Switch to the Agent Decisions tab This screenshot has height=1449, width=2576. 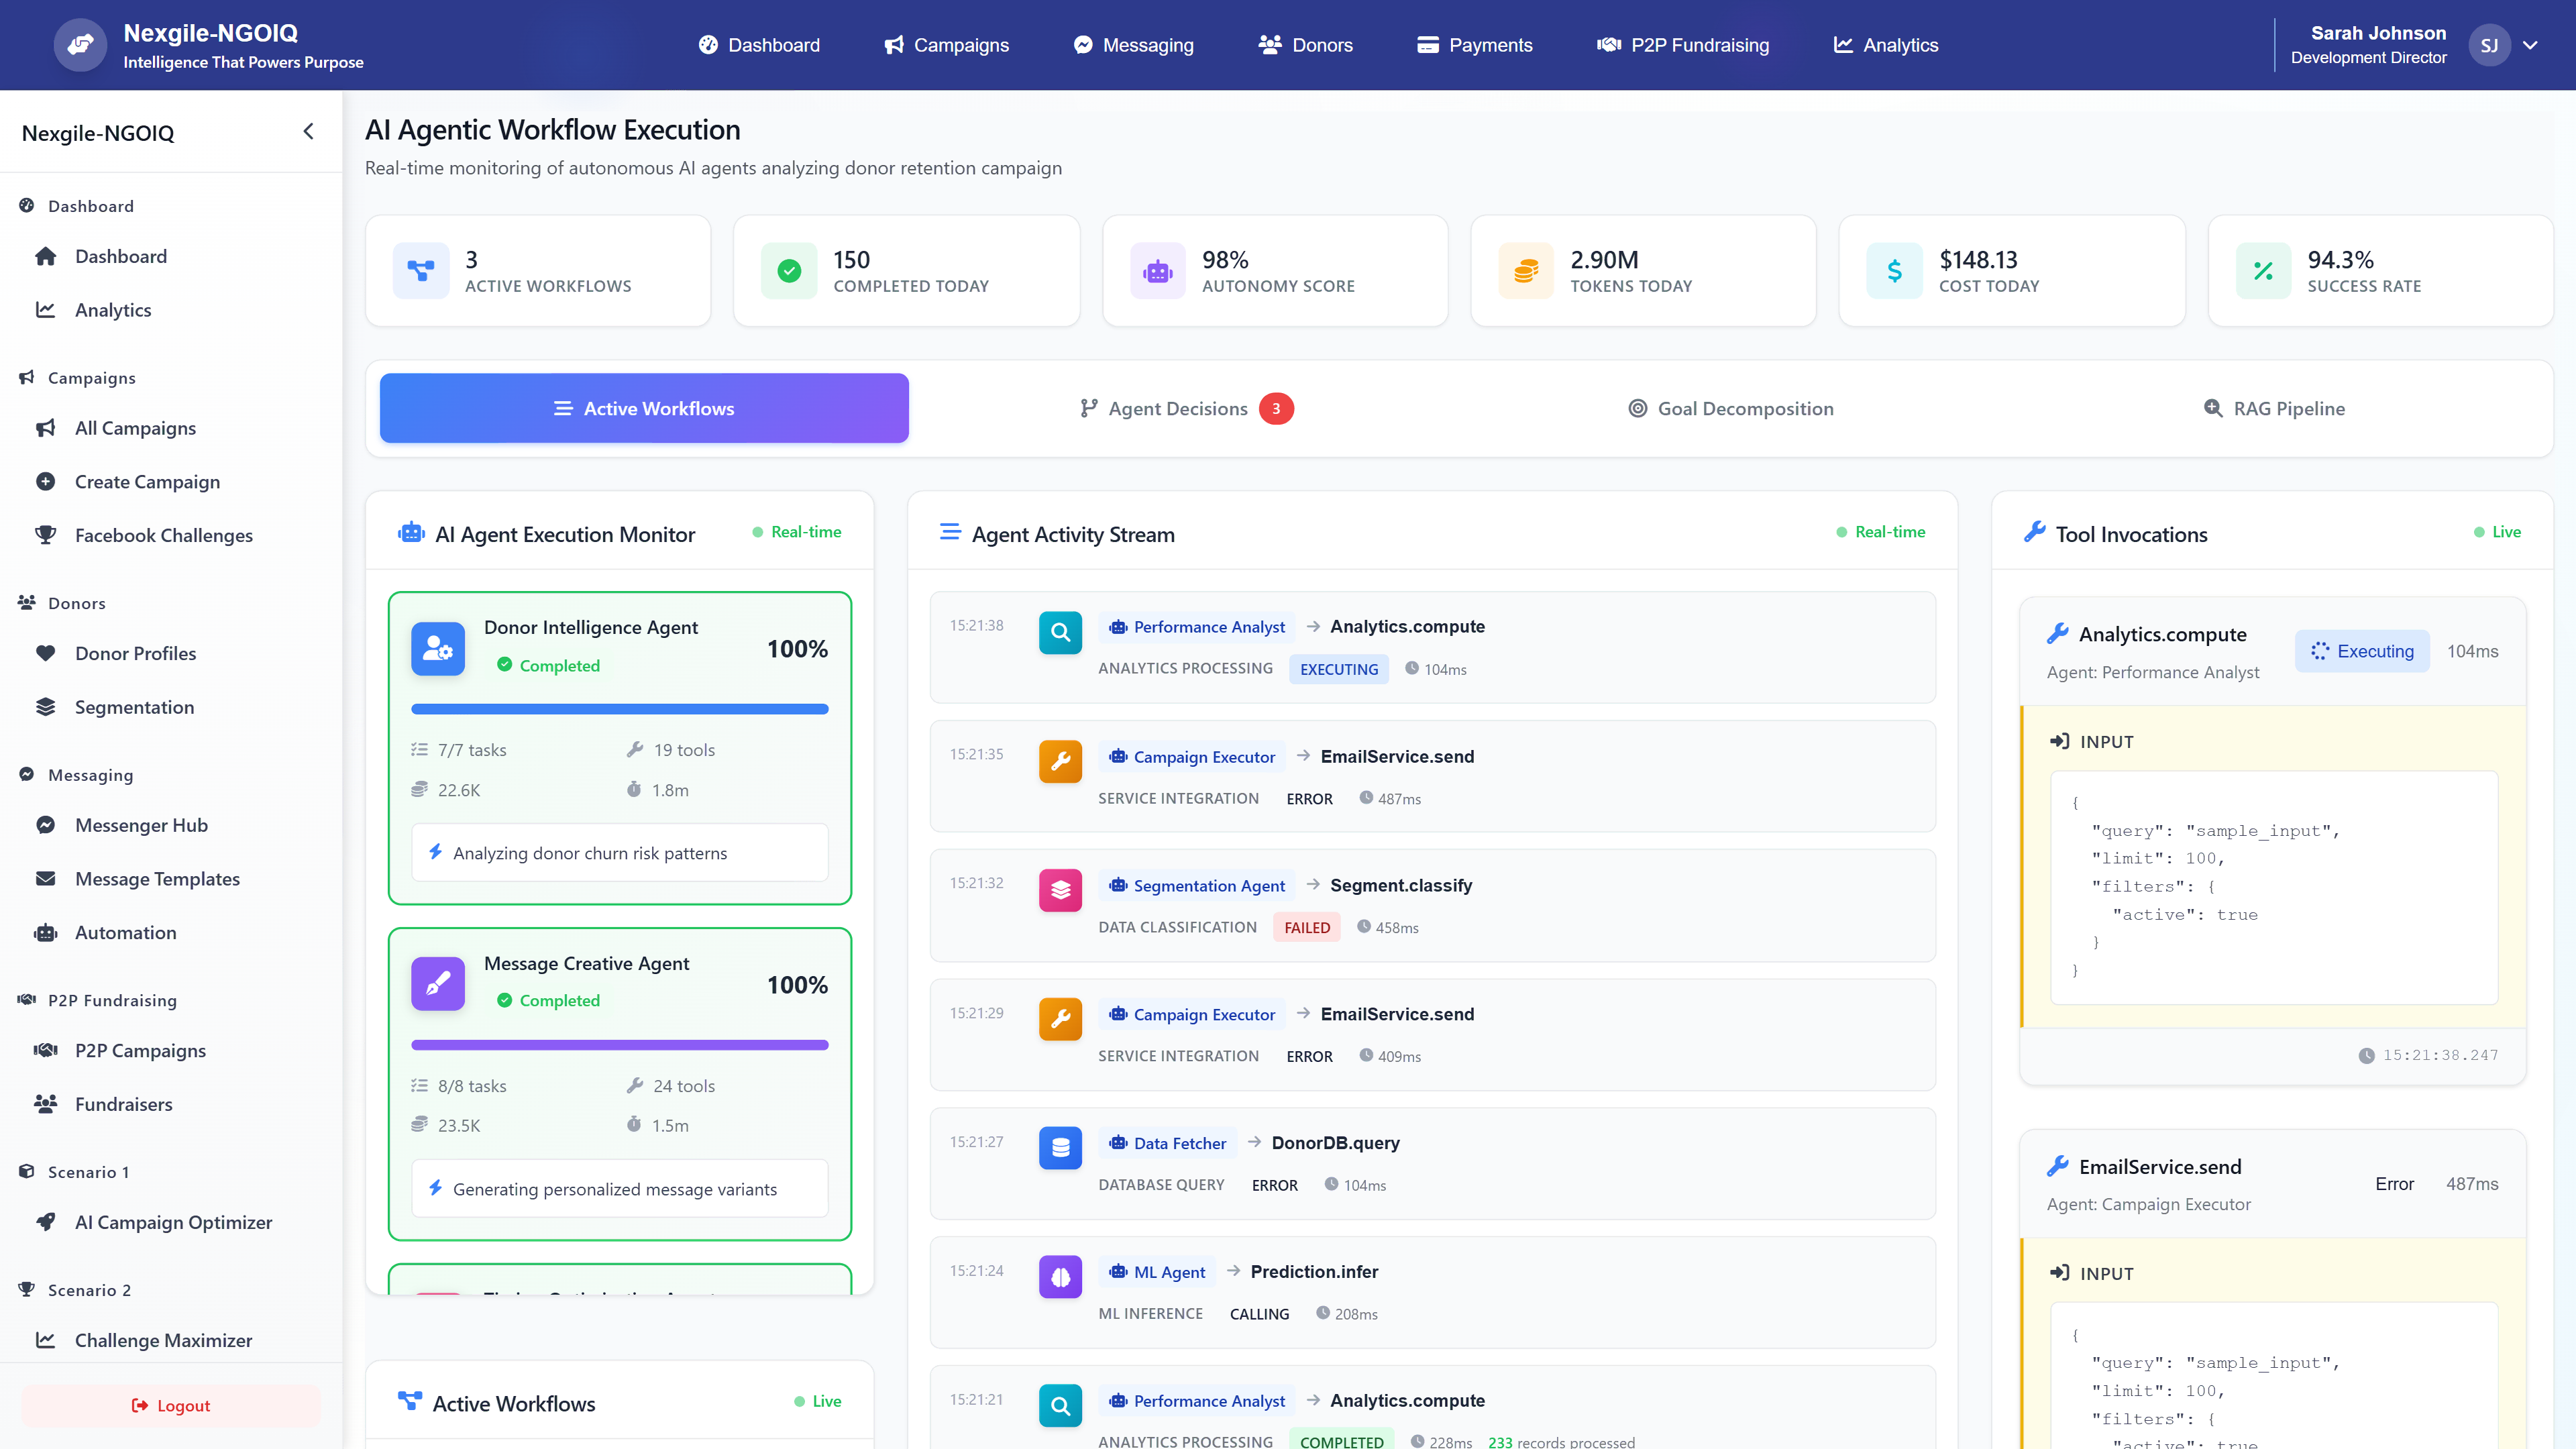point(1186,408)
